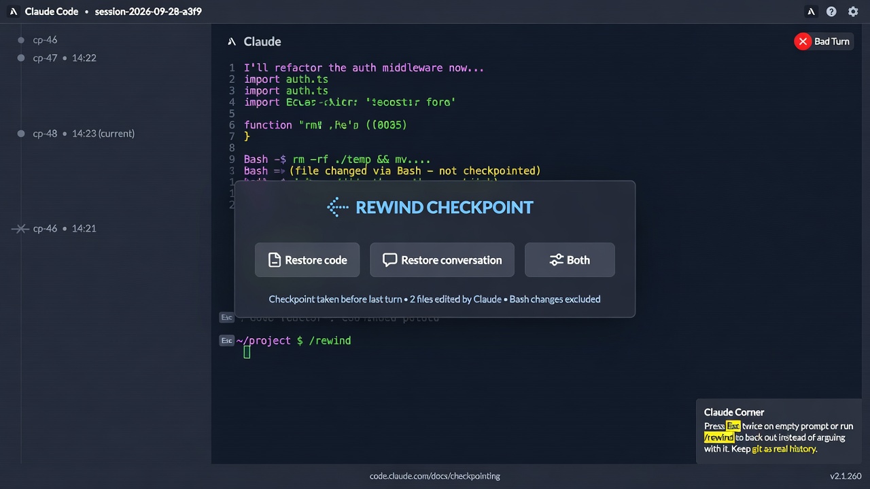Click the 'function' line 6 of code
Screen dimensions: 870x489
(x=326, y=125)
